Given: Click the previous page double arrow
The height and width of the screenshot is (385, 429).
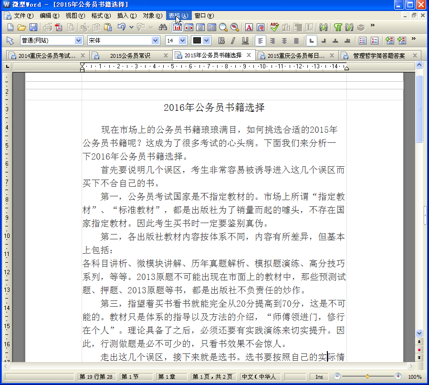Looking at the screenshot, I should click(x=419, y=342).
